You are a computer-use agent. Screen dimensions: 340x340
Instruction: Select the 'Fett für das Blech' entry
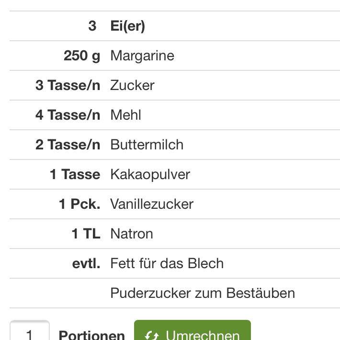tap(167, 263)
